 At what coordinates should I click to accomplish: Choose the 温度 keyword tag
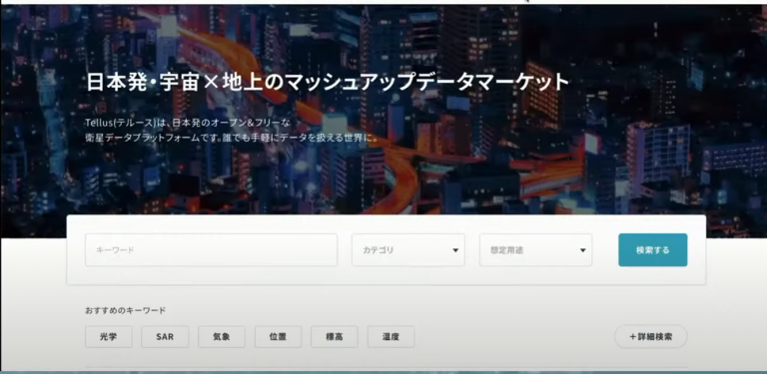pyautogui.click(x=390, y=337)
